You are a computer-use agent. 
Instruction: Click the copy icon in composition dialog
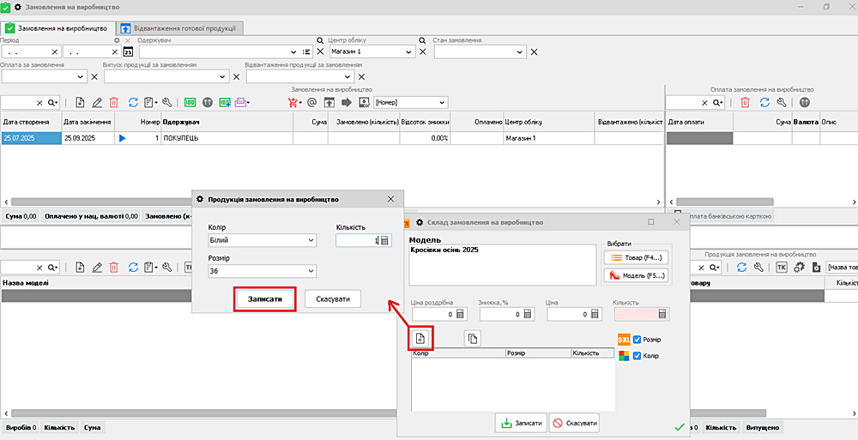[x=473, y=338]
